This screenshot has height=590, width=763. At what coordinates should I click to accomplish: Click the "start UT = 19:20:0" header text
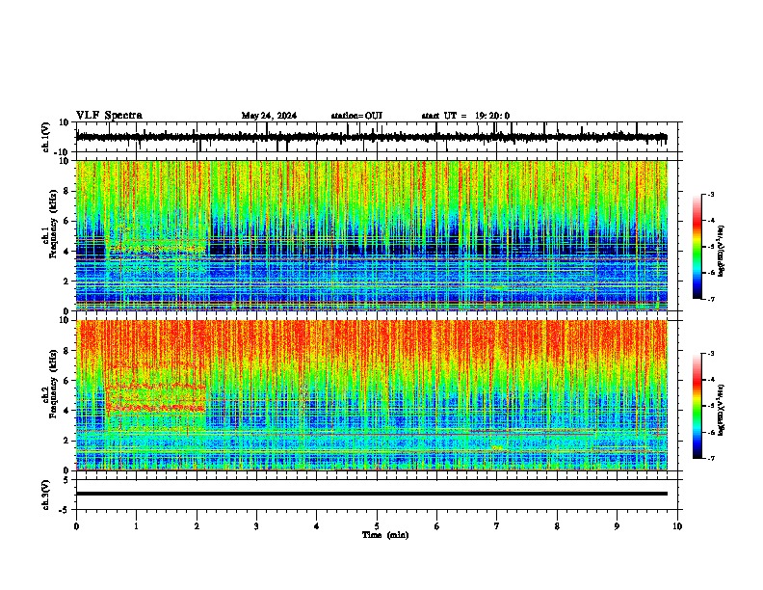465,116
